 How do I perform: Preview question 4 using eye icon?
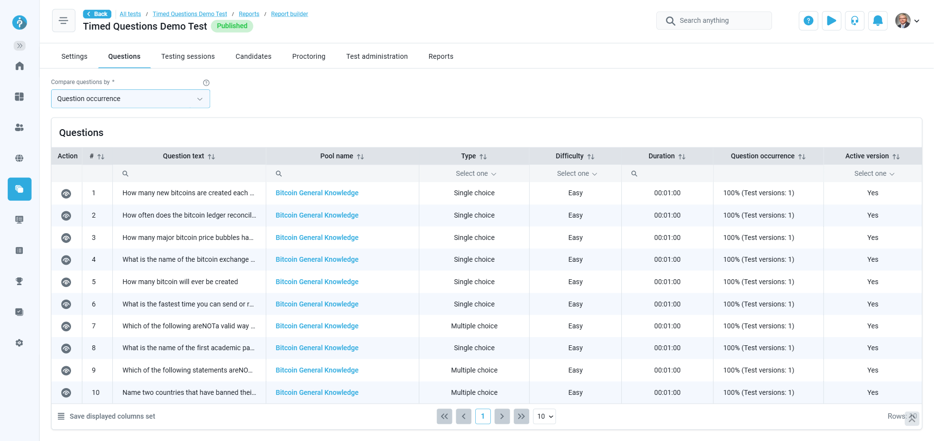[66, 260]
